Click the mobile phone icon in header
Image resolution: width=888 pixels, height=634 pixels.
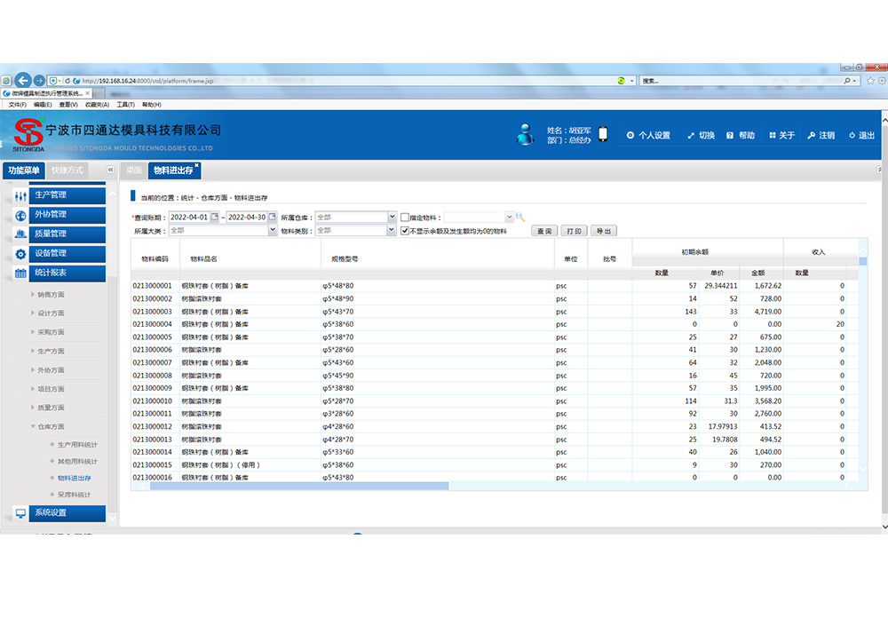tap(603, 135)
